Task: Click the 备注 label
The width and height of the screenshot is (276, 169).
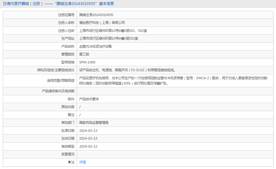Action: click(71, 115)
